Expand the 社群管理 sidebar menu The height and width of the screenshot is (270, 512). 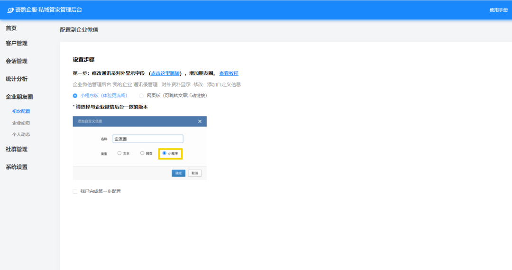17,149
